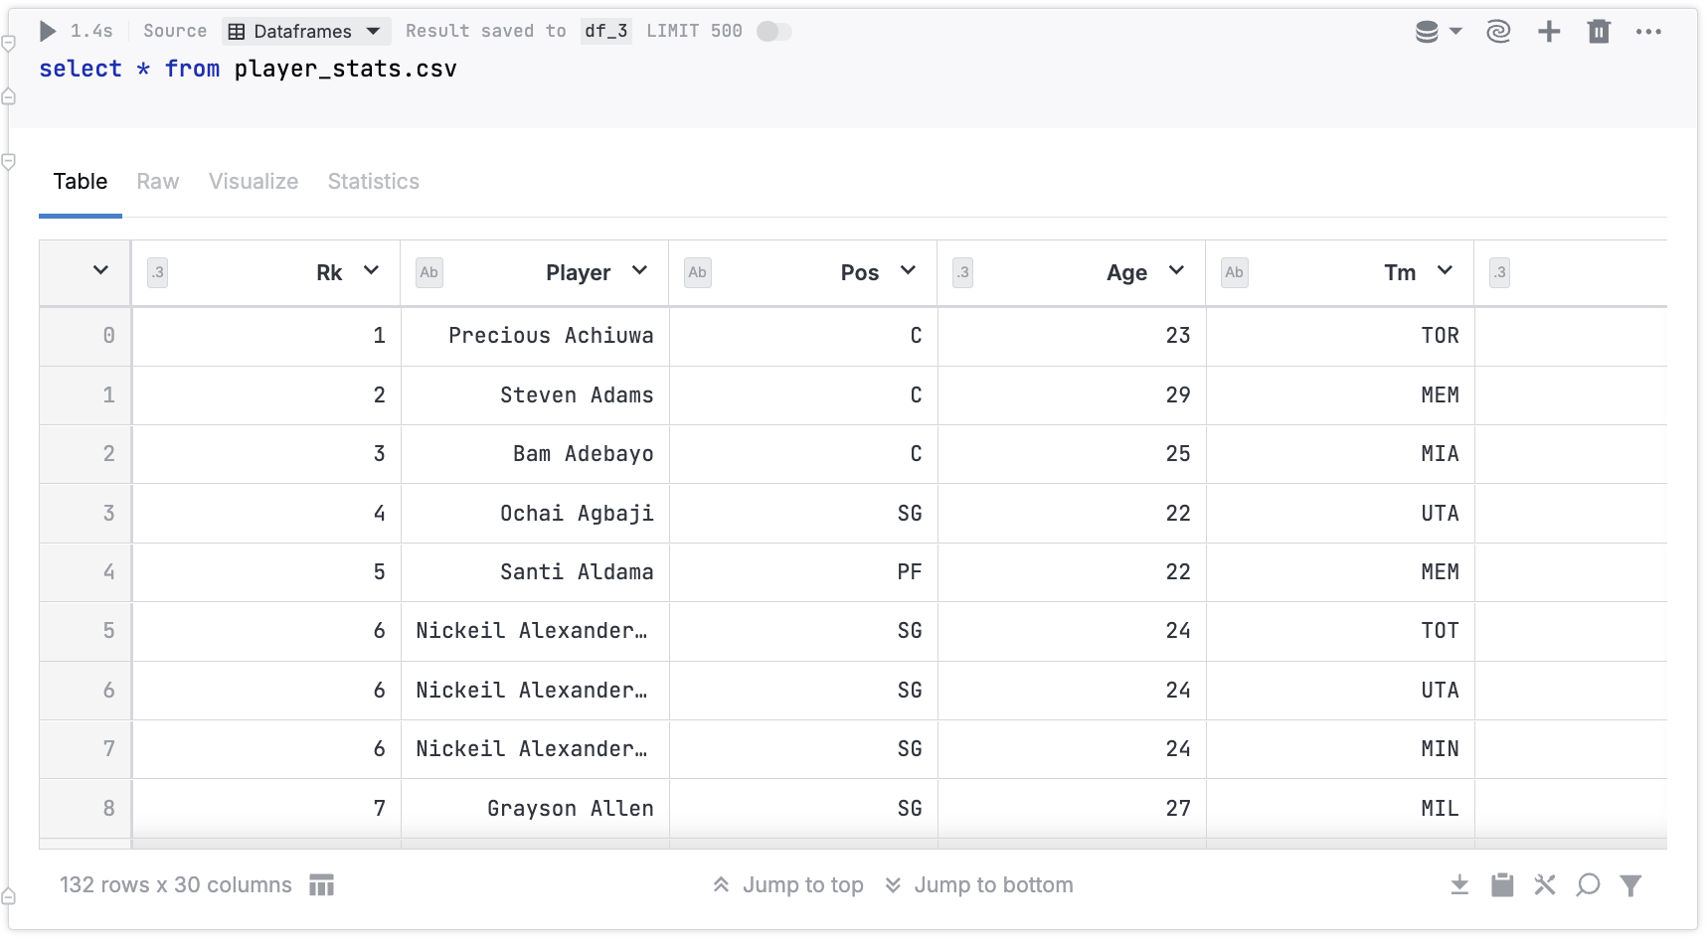This screenshot has width=1708, height=940.
Task: Add a new cell with the plus icon
Action: point(1548,31)
